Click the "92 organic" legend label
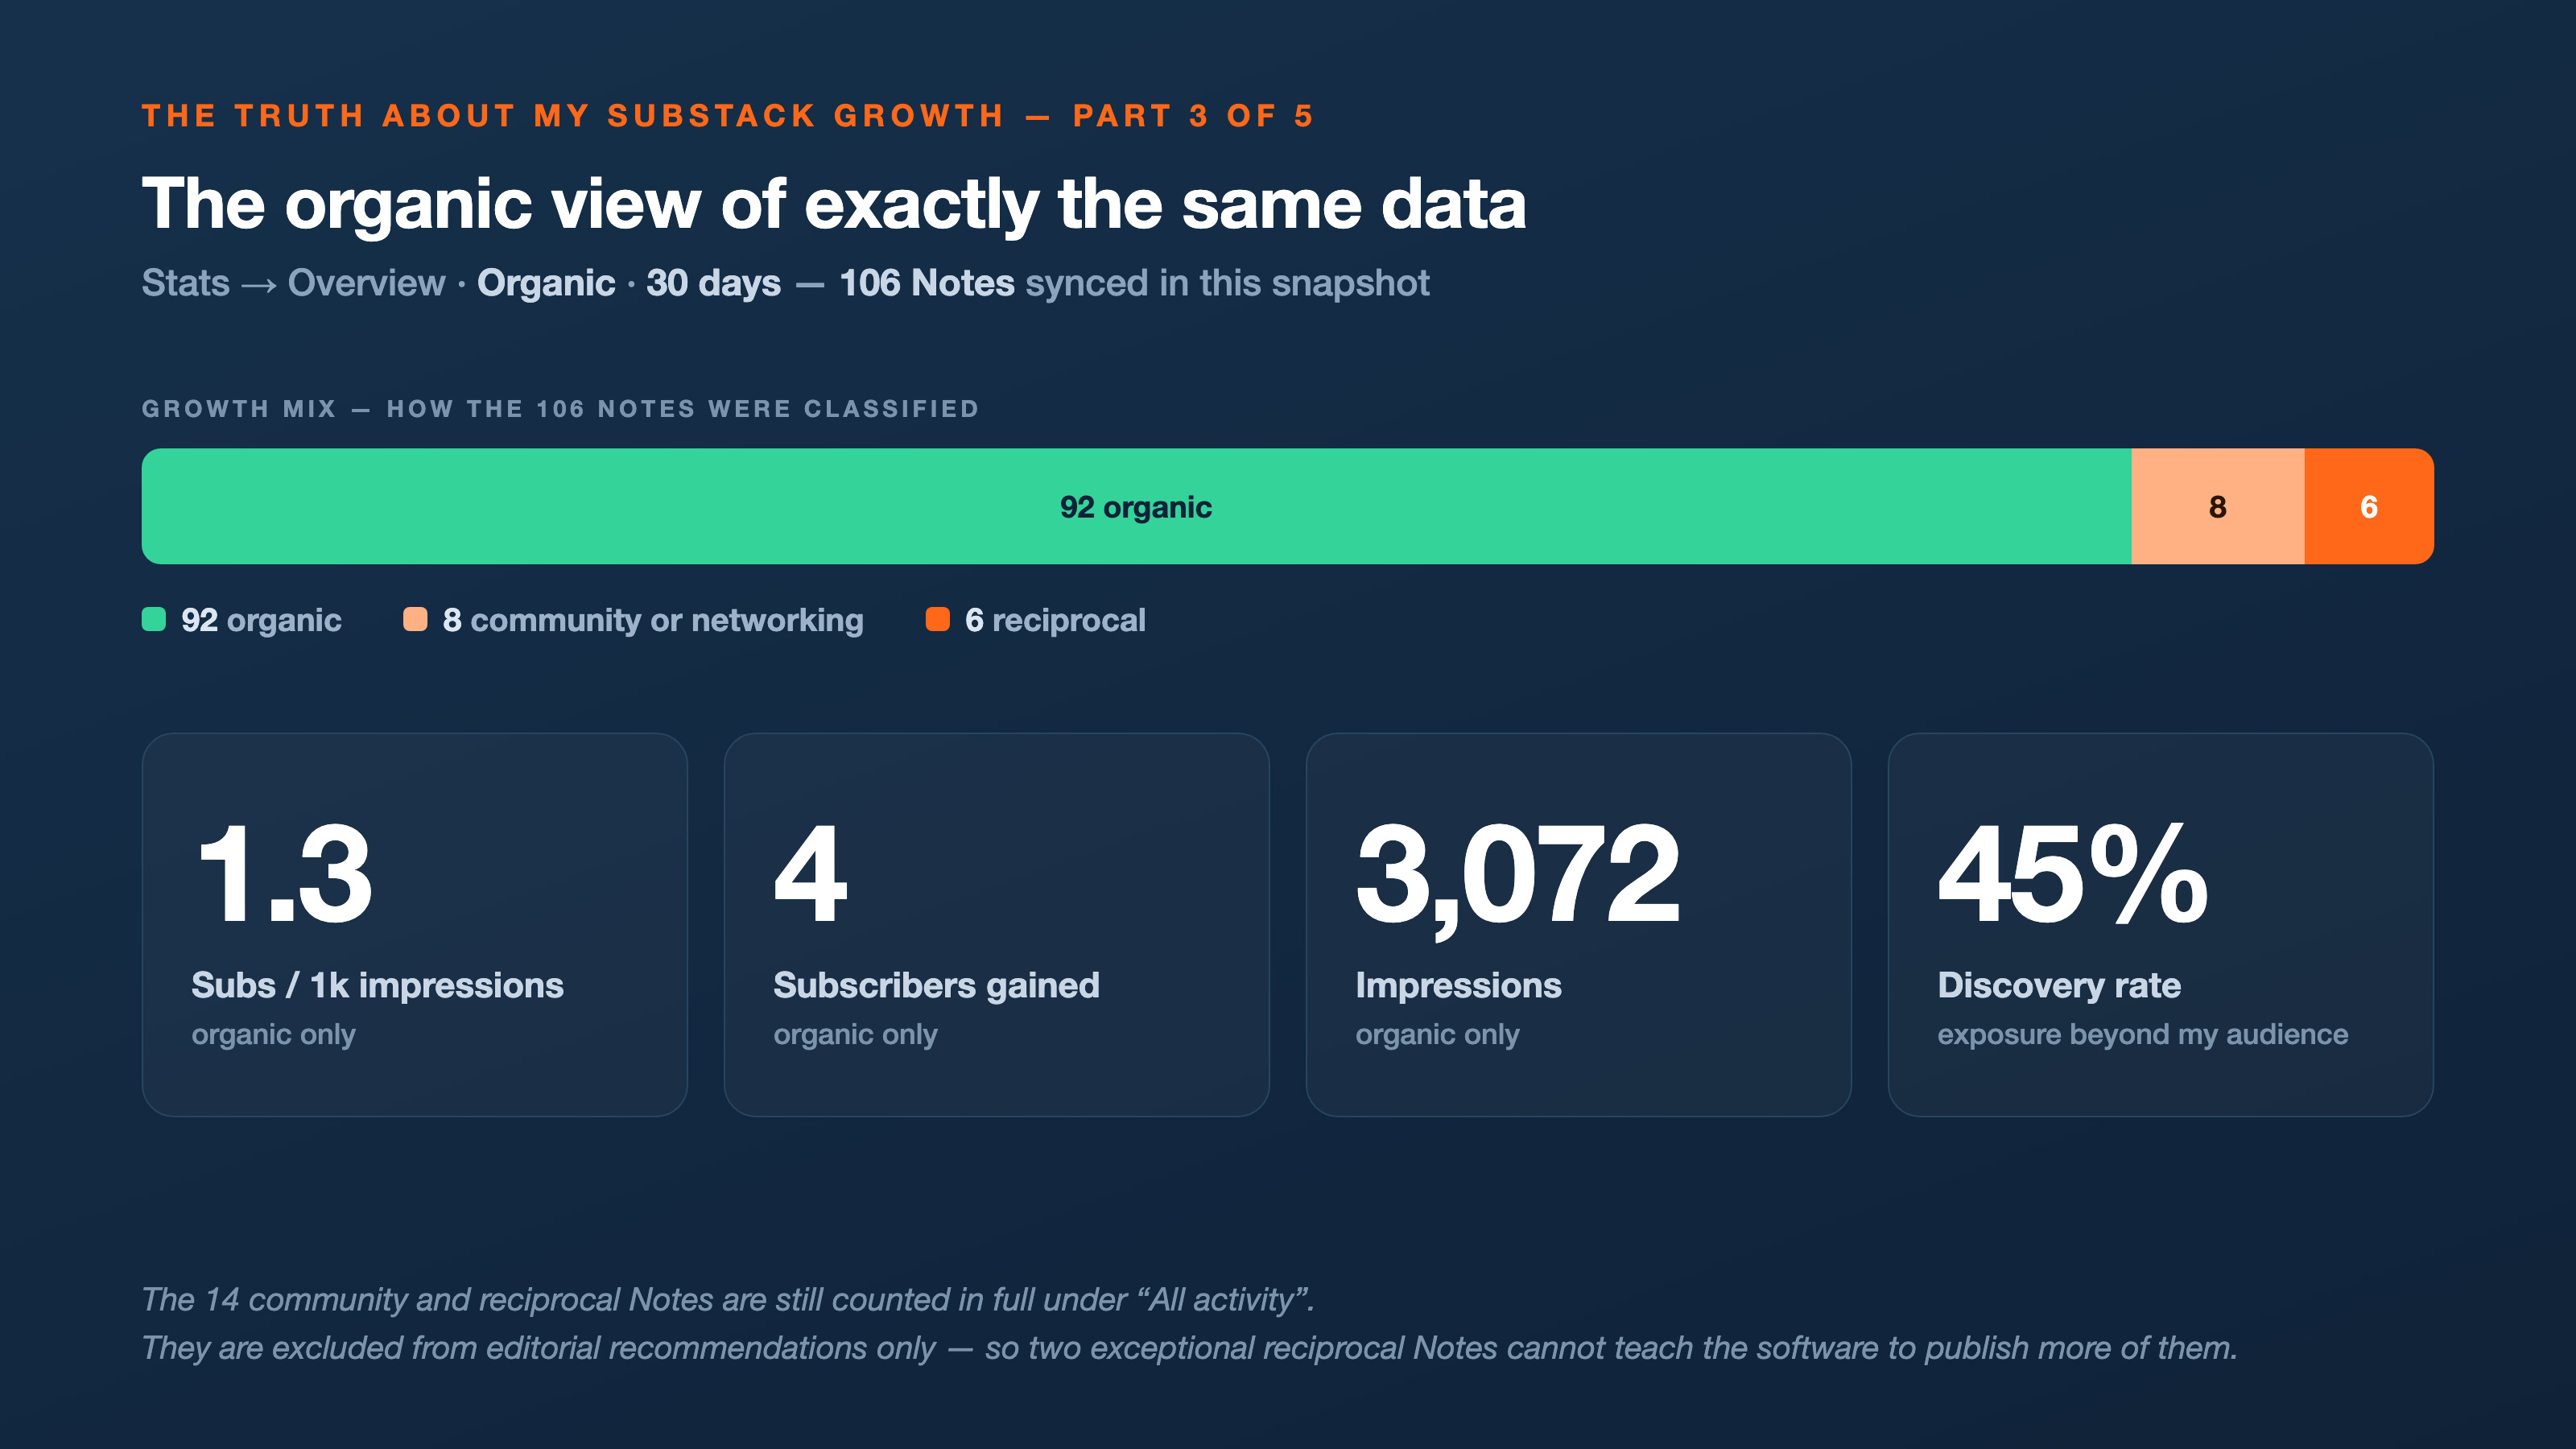Viewport: 2576px width, 1449px height. [x=261, y=620]
